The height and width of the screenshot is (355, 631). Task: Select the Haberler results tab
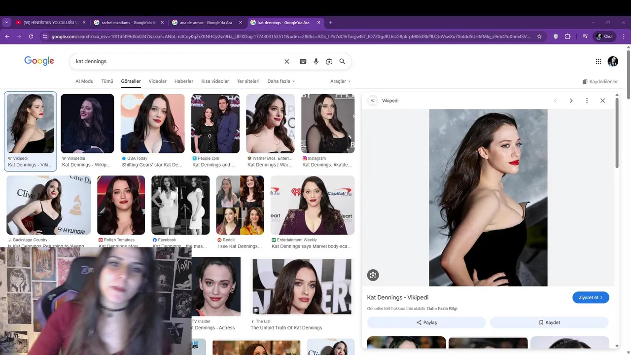(184, 81)
